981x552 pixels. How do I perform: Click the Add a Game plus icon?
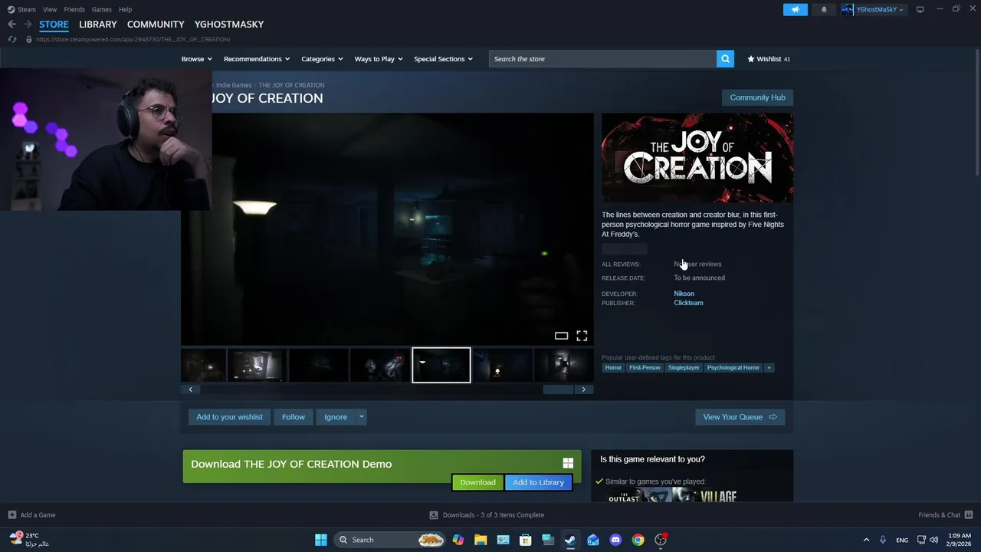[x=11, y=514]
